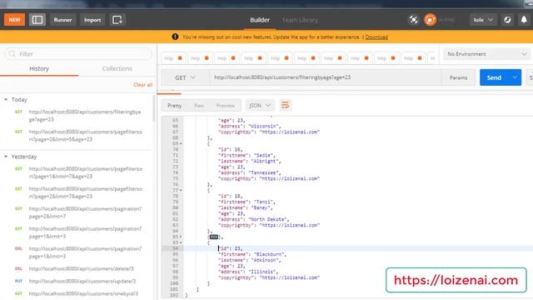Open the GET method dropdown
Image resolution: width=533 pixels, height=300 pixels.
tap(185, 77)
